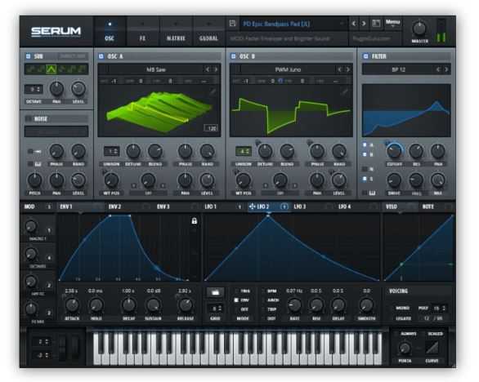Click the OSC B waveform display
Image resolution: width=479 pixels, height=382 pixels.
[291, 110]
